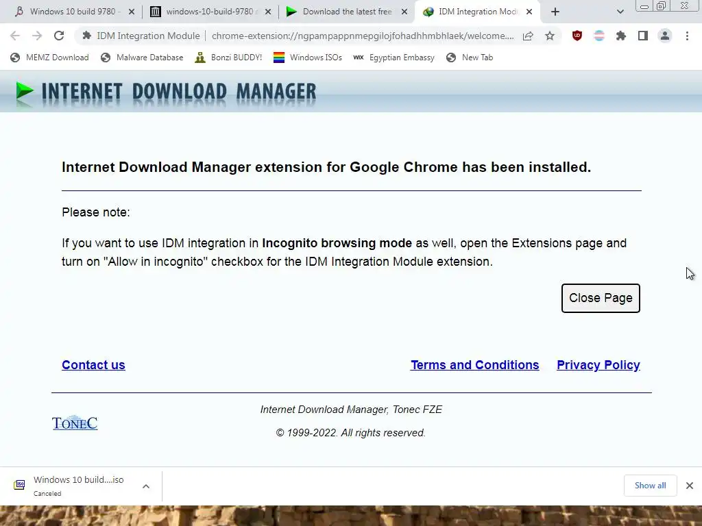Click the IDM Integration Module extension chip

[141, 36]
